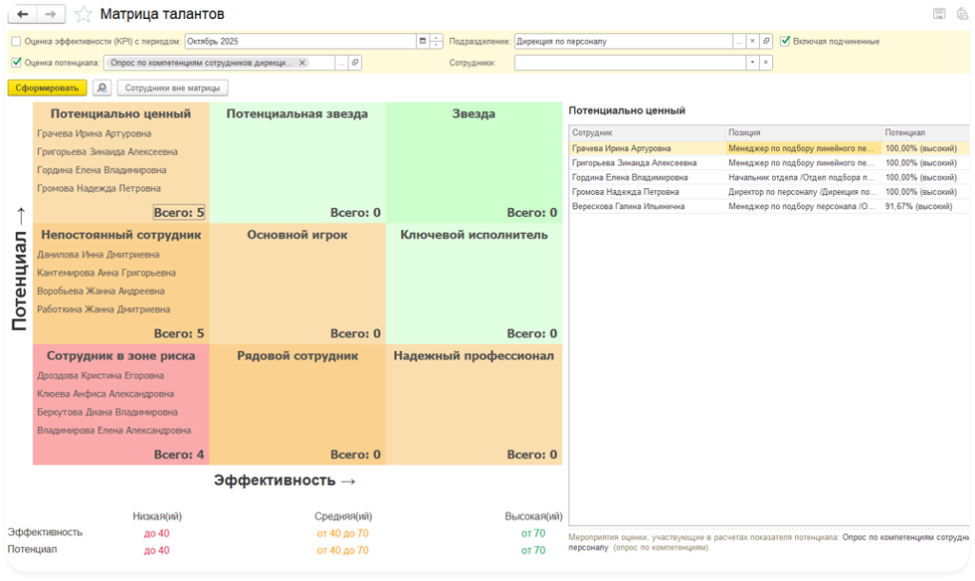Remove the Опрос по компетенциям tag

click(302, 63)
